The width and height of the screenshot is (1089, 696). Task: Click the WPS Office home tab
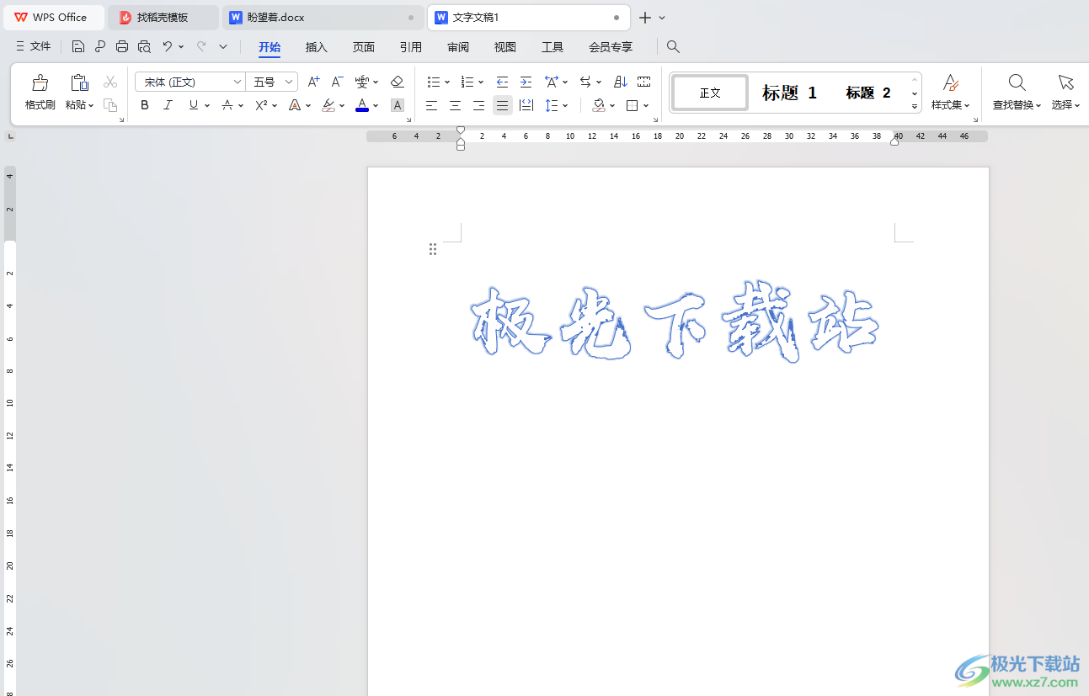point(52,17)
